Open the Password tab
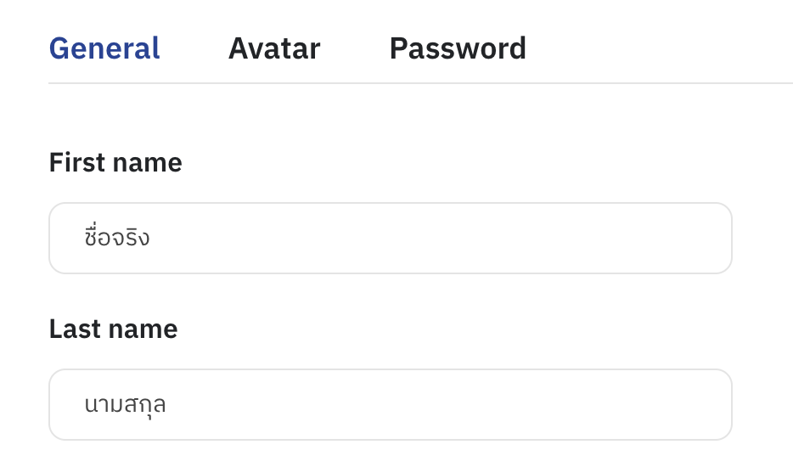 point(458,48)
